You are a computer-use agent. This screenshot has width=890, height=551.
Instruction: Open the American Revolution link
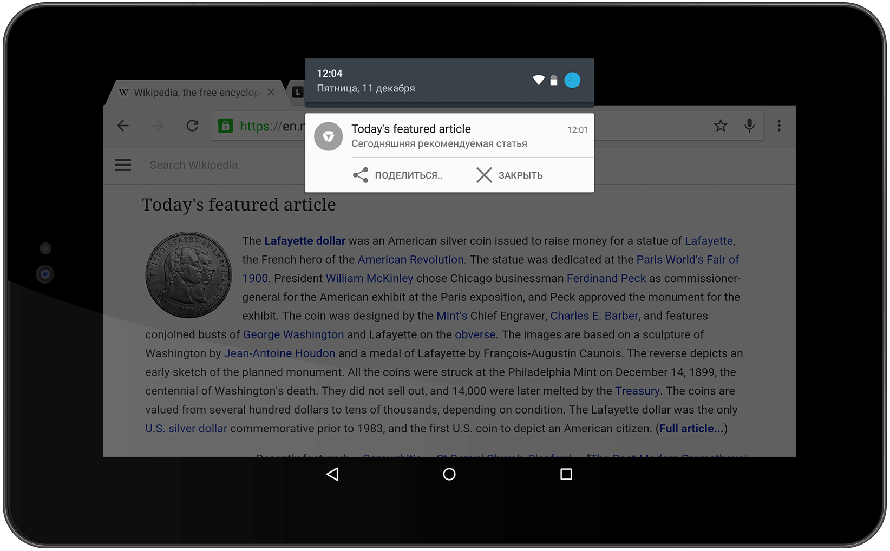411,260
